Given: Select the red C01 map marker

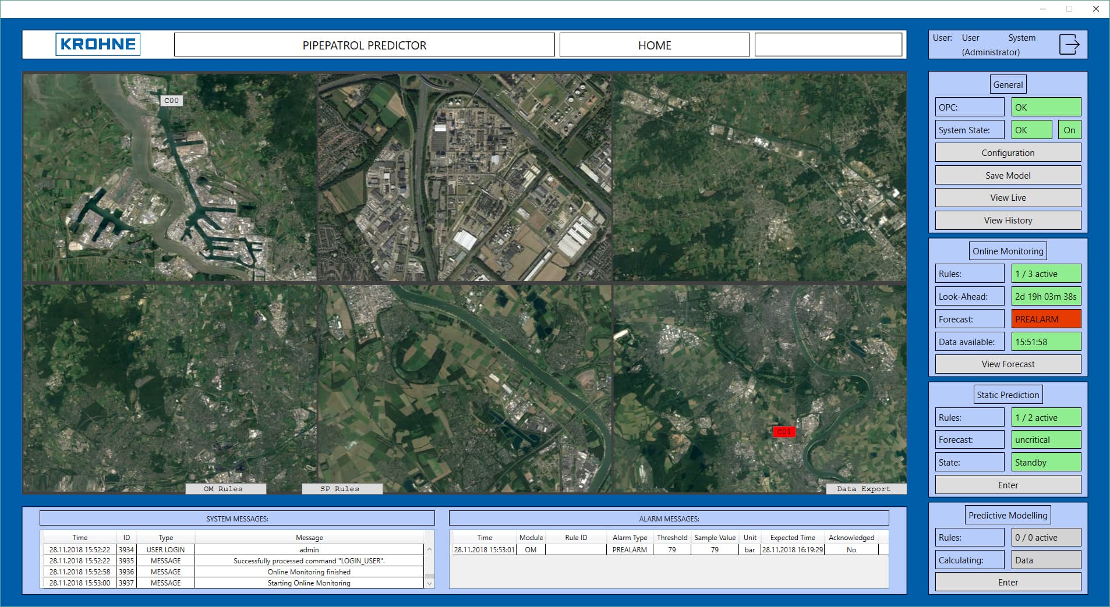Looking at the screenshot, I should pyautogui.click(x=784, y=432).
